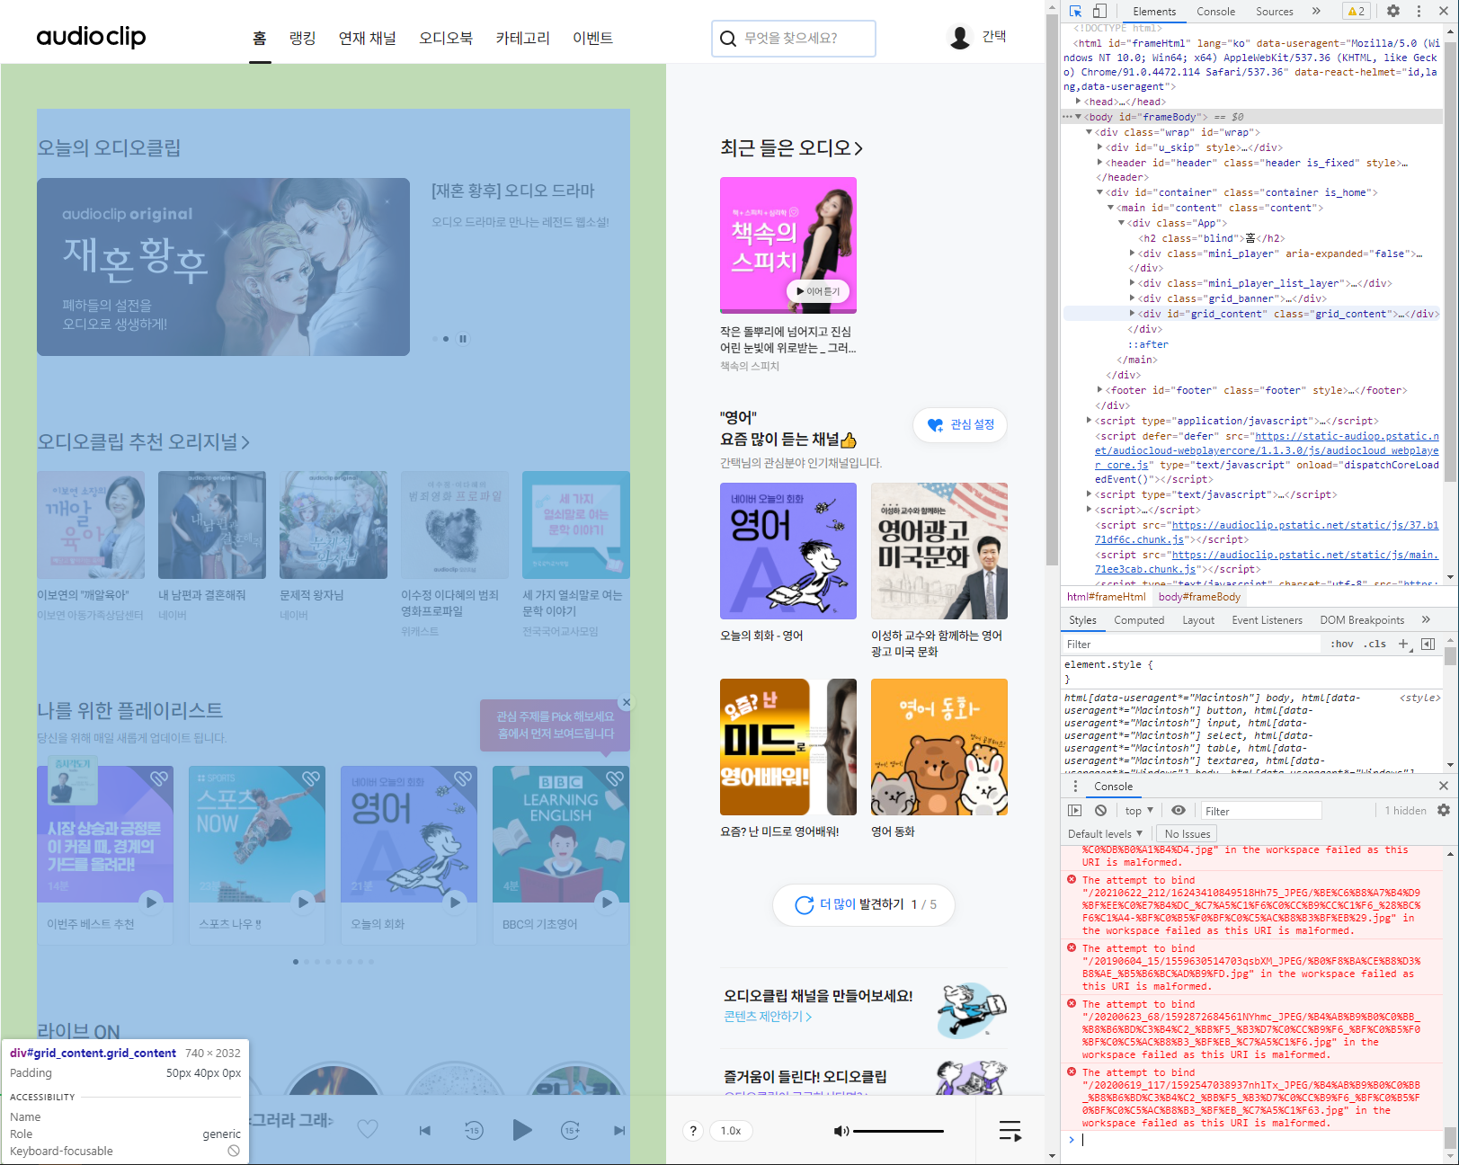This screenshot has width=1459, height=1165.
Task: Open top JavaScript context dropdown
Action: pyautogui.click(x=1138, y=811)
